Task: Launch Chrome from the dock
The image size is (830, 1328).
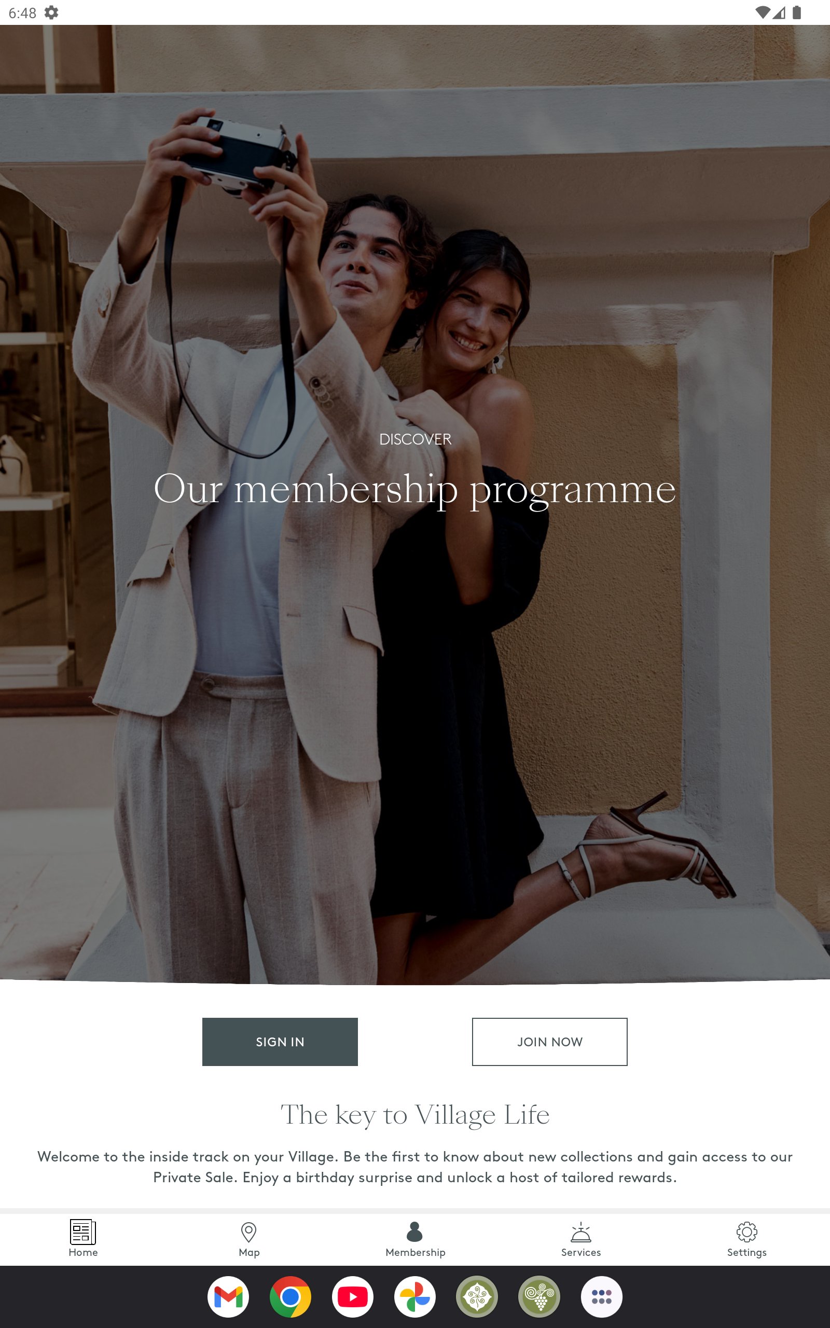Action: click(290, 1297)
